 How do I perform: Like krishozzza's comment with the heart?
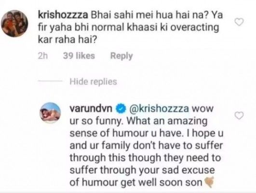239,22
